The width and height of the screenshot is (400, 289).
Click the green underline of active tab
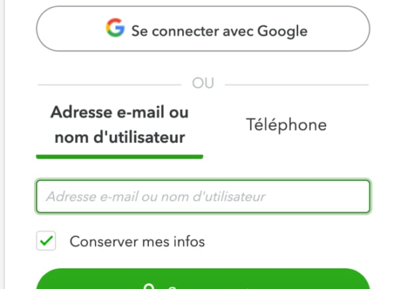click(x=119, y=157)
